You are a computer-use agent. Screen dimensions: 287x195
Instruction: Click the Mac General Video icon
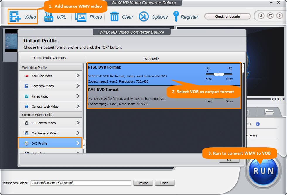coord(27,133)
